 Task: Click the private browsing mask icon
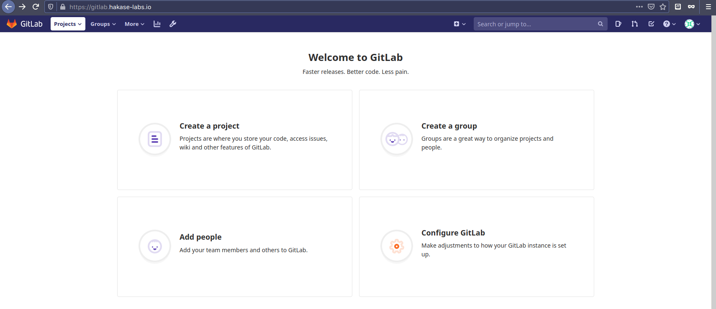click(691, 7)
